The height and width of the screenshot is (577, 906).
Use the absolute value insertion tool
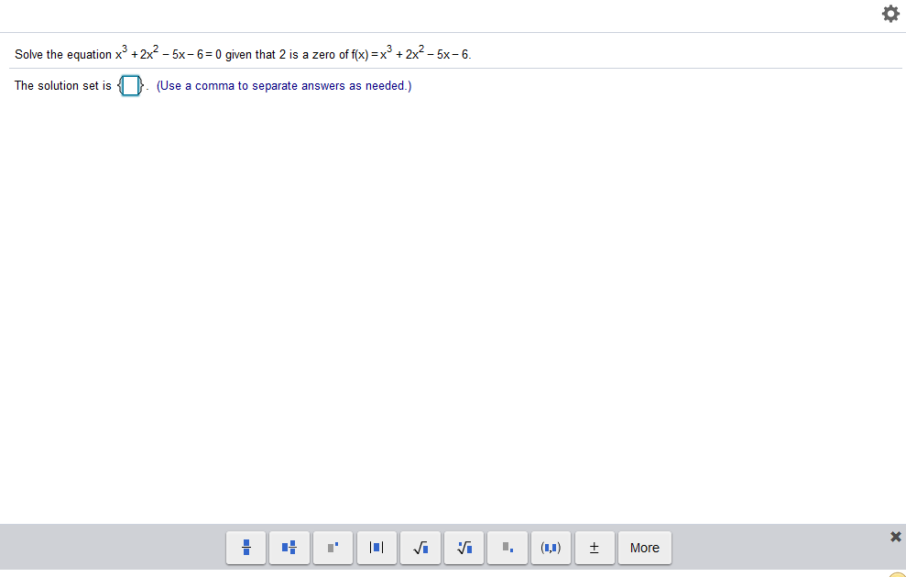coord(377,548)
